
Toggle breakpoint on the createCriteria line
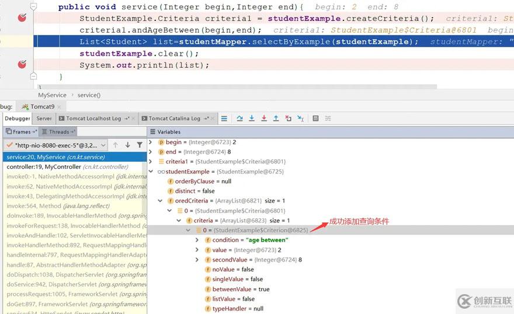coord(22,18)
